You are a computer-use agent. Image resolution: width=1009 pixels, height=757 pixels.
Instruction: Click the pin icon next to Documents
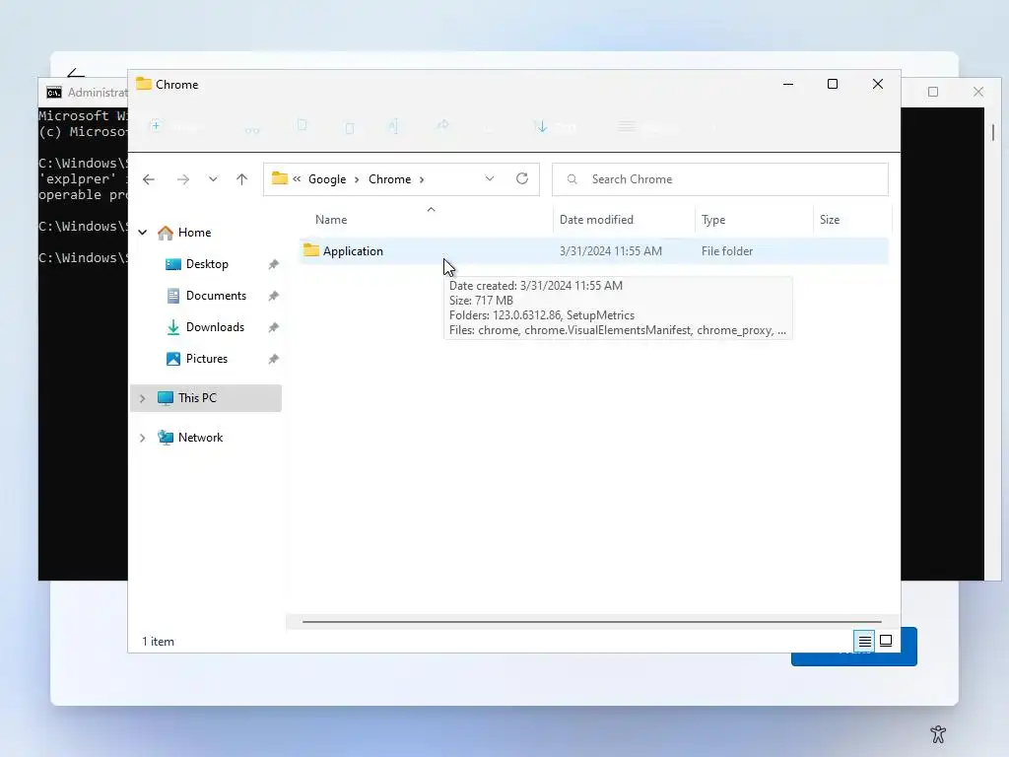point(274,296)
